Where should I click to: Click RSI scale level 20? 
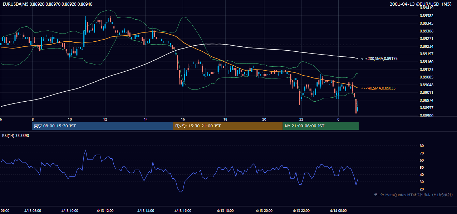point(422,189)
